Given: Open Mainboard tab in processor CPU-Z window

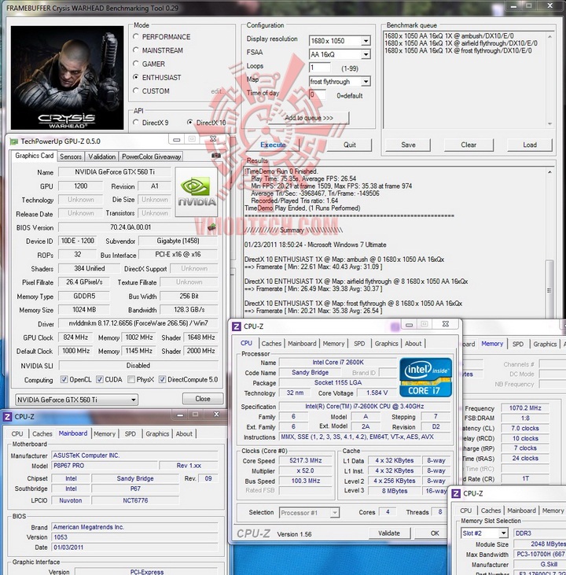Looking at the screenshot, I should 302,344.
